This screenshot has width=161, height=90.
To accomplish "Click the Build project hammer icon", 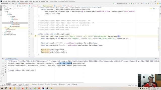I will 113,3.
